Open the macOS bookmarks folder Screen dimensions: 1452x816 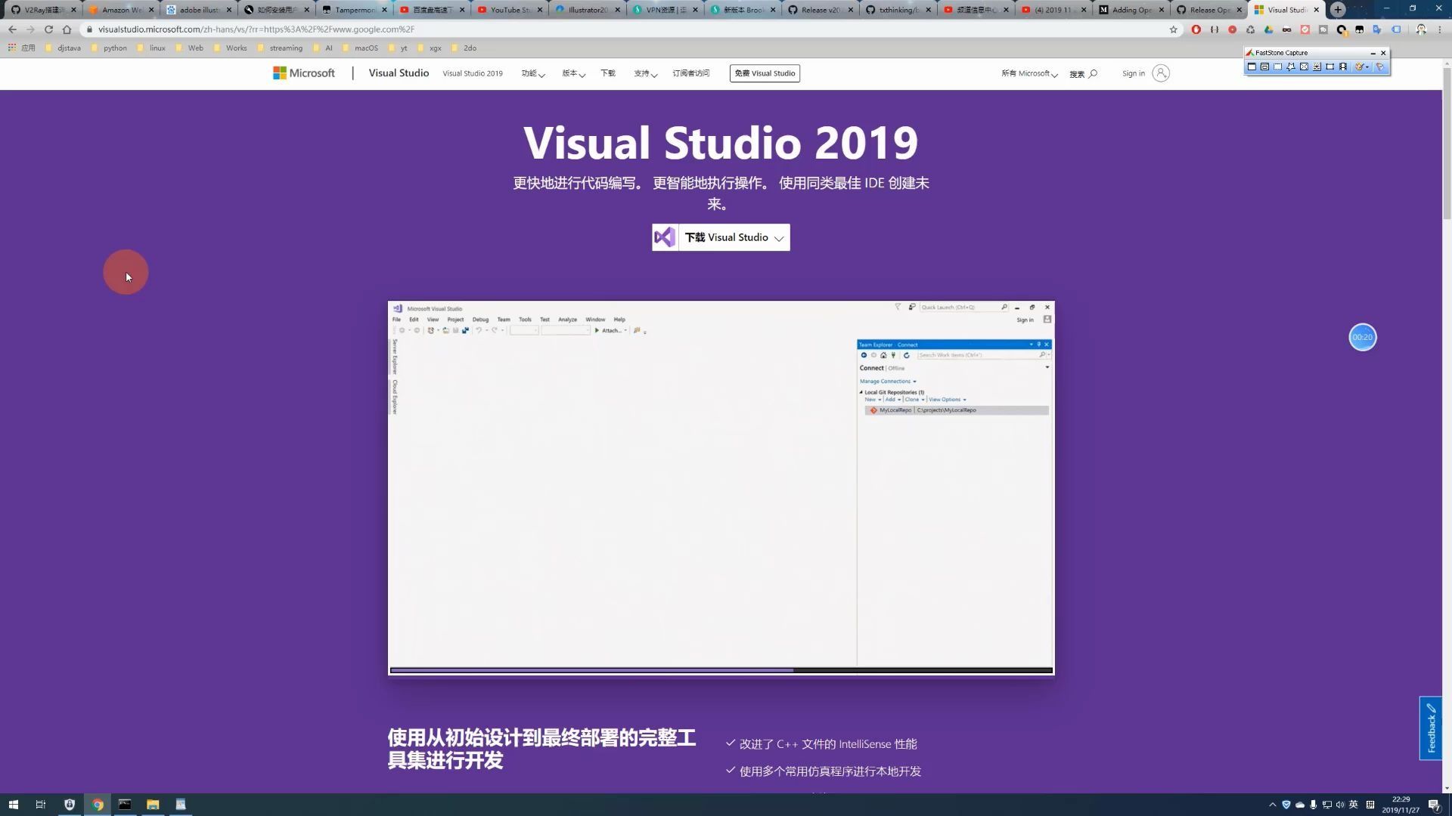(360, 48)
